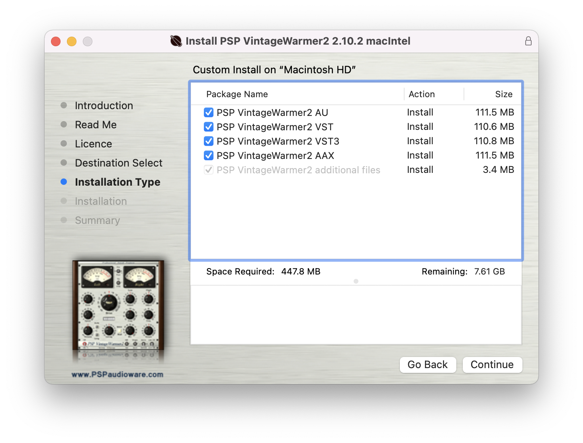Go to the Licence step

point(94,144)
